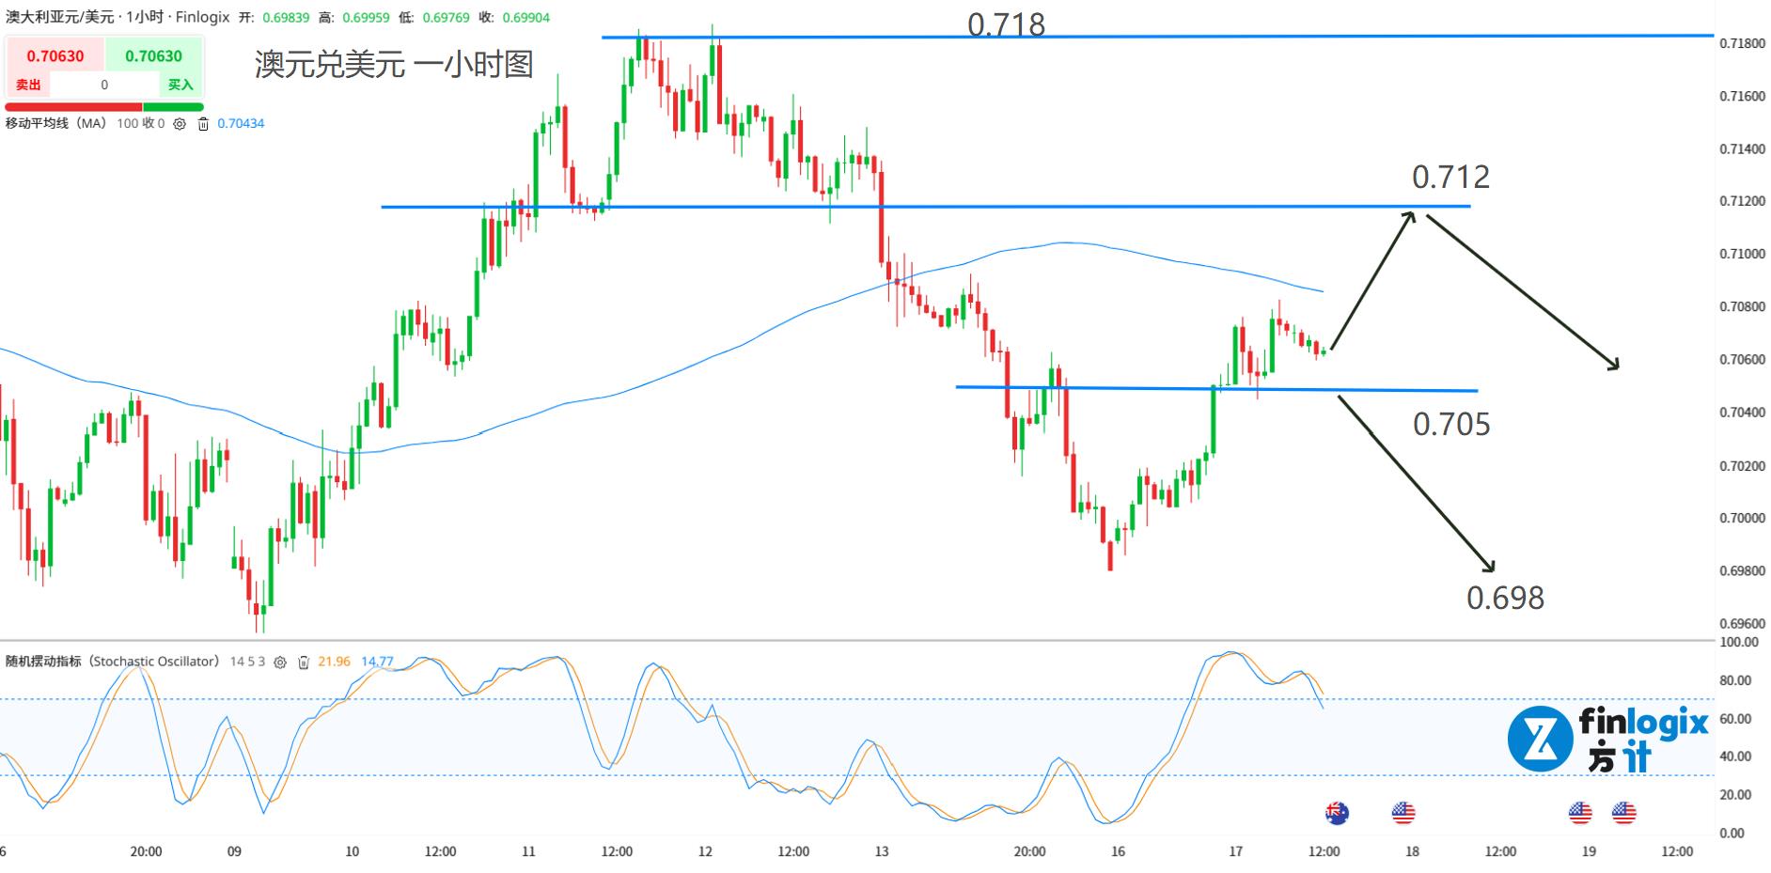
Task: Click the chart symbol title at top
Action: (117, 17)
